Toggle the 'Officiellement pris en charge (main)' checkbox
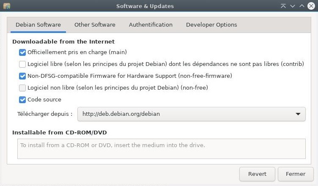Viewport: 318px width, 186px height. click(22, 52)
